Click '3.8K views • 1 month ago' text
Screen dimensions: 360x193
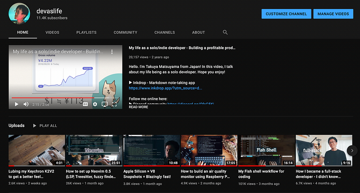(x=143, y=184)
